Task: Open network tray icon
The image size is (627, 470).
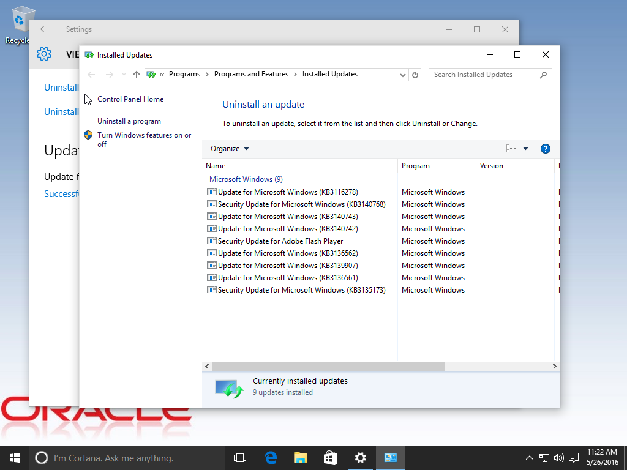Action: pos(544,458)
